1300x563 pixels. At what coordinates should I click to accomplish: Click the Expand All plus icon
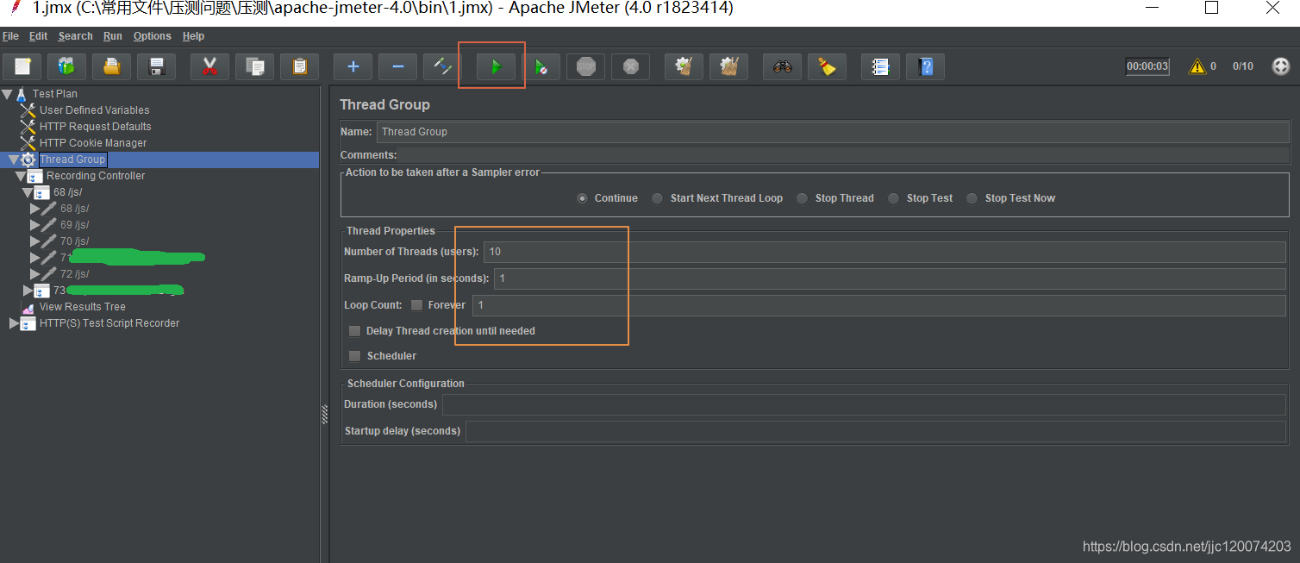coord(353,66)
